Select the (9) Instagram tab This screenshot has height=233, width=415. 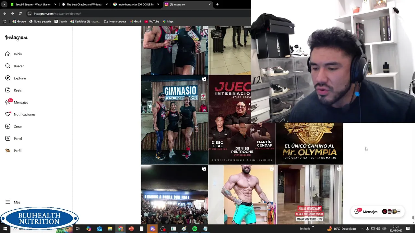pos(187,5)
